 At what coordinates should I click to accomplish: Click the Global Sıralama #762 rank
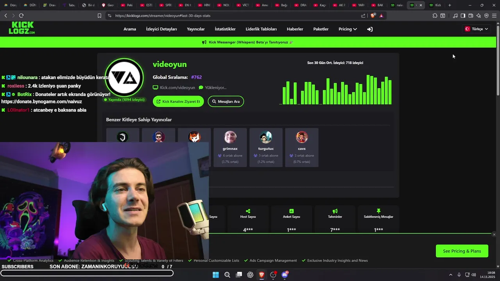pyautogui.click(x=196, y=77)
